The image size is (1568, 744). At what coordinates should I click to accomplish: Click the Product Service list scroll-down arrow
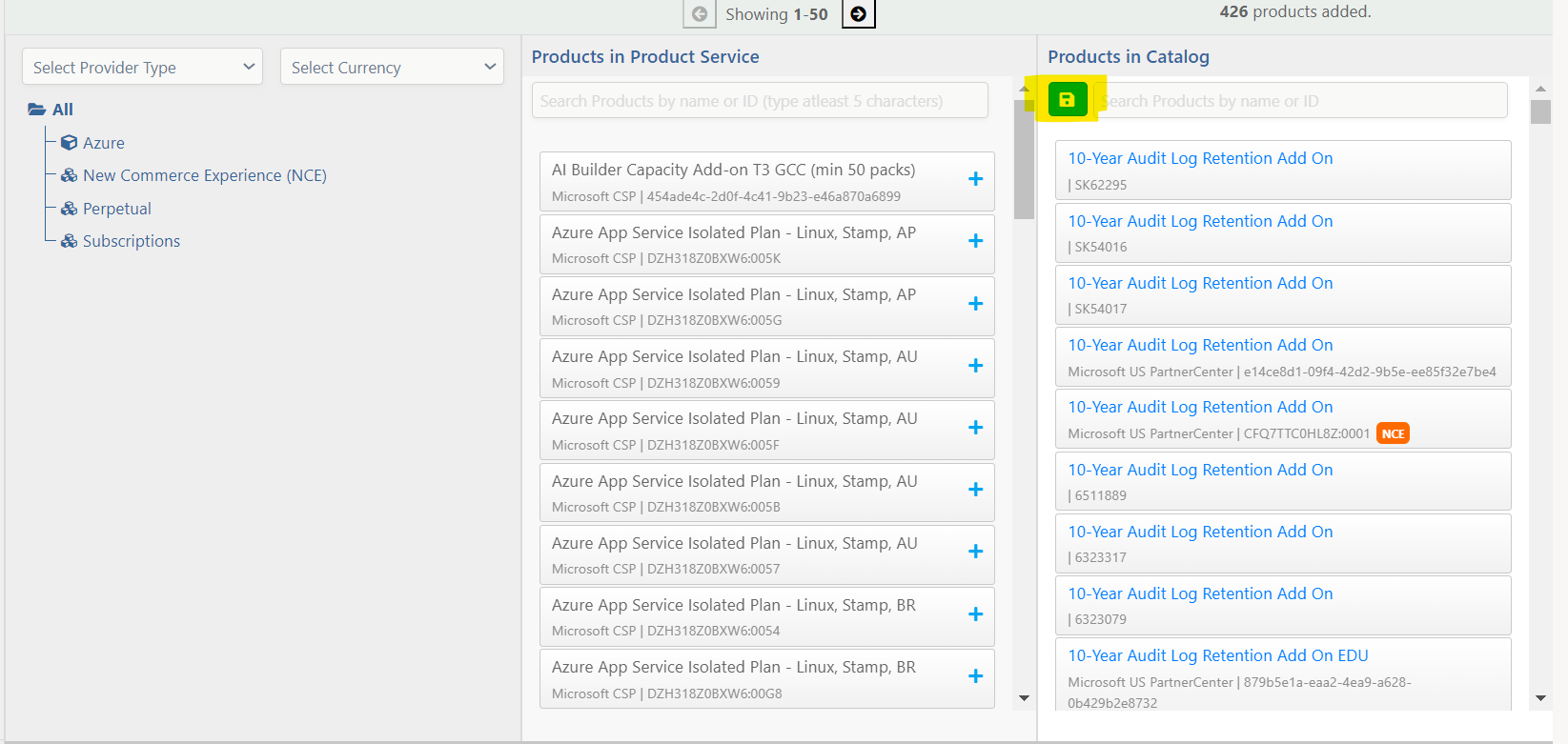pyautogui.click(x=1024, y=698)
